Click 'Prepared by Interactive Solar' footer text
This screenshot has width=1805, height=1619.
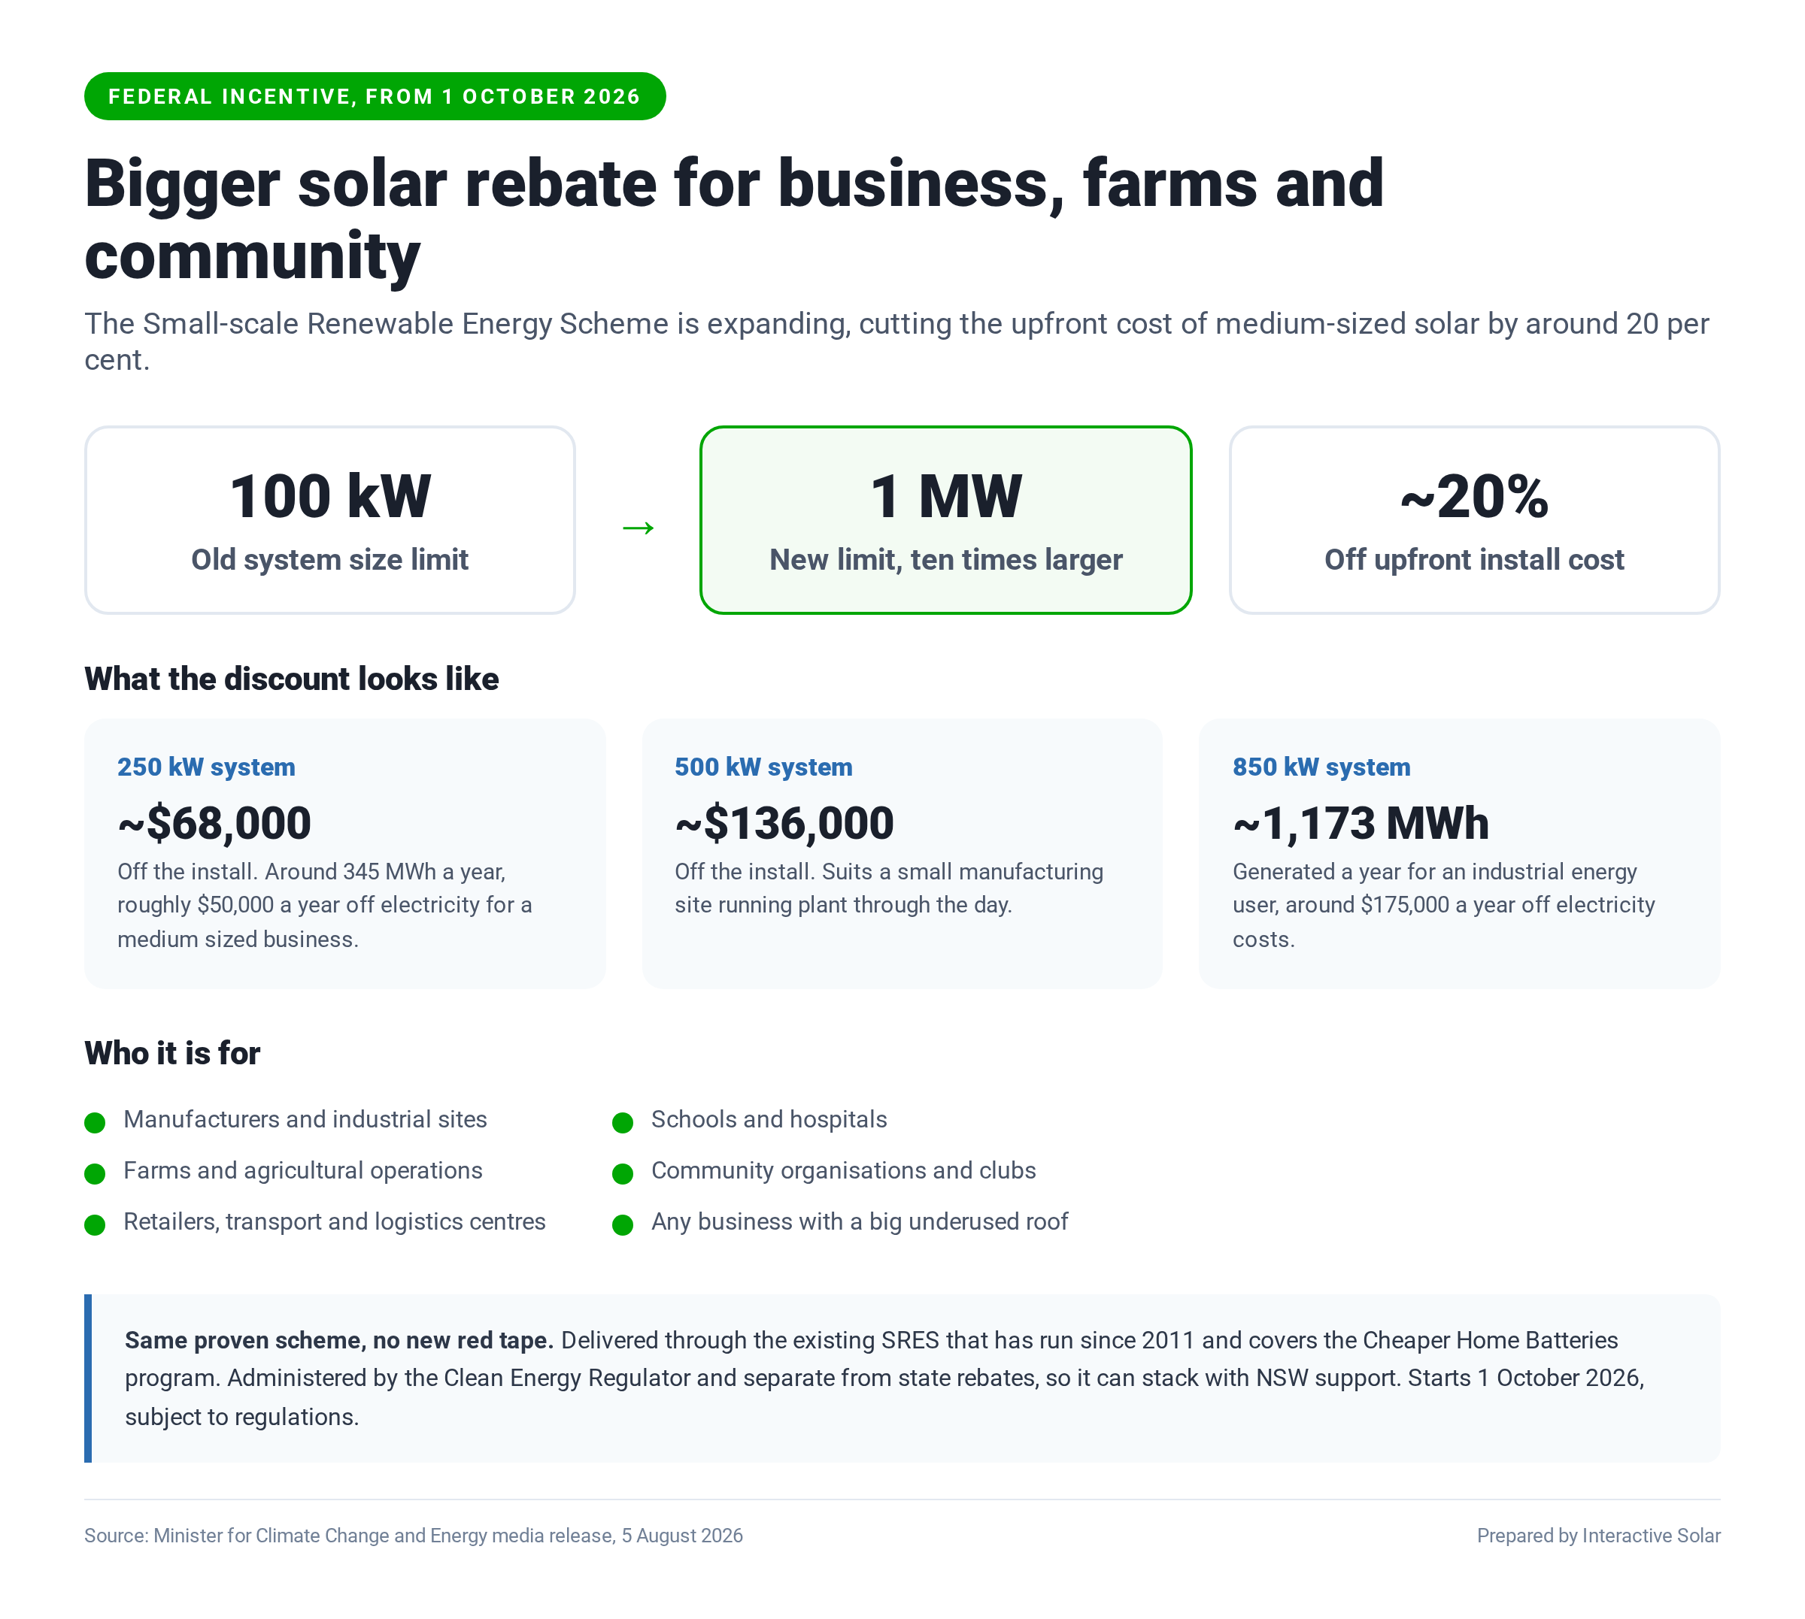1597,1536
